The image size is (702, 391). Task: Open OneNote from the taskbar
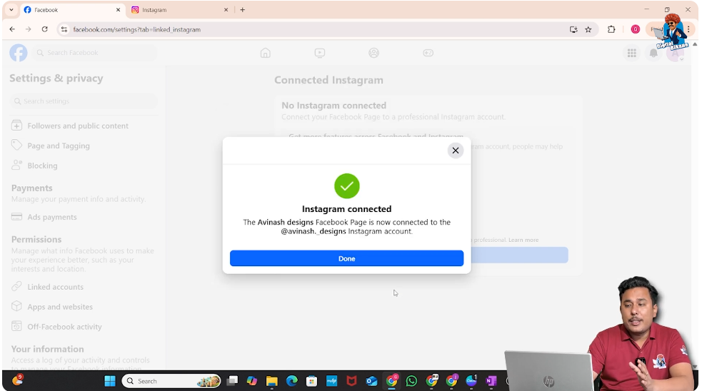tap(491, 381)
